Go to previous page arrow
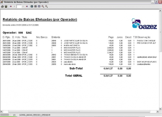The image size is (162, 117). pos(14,6)
